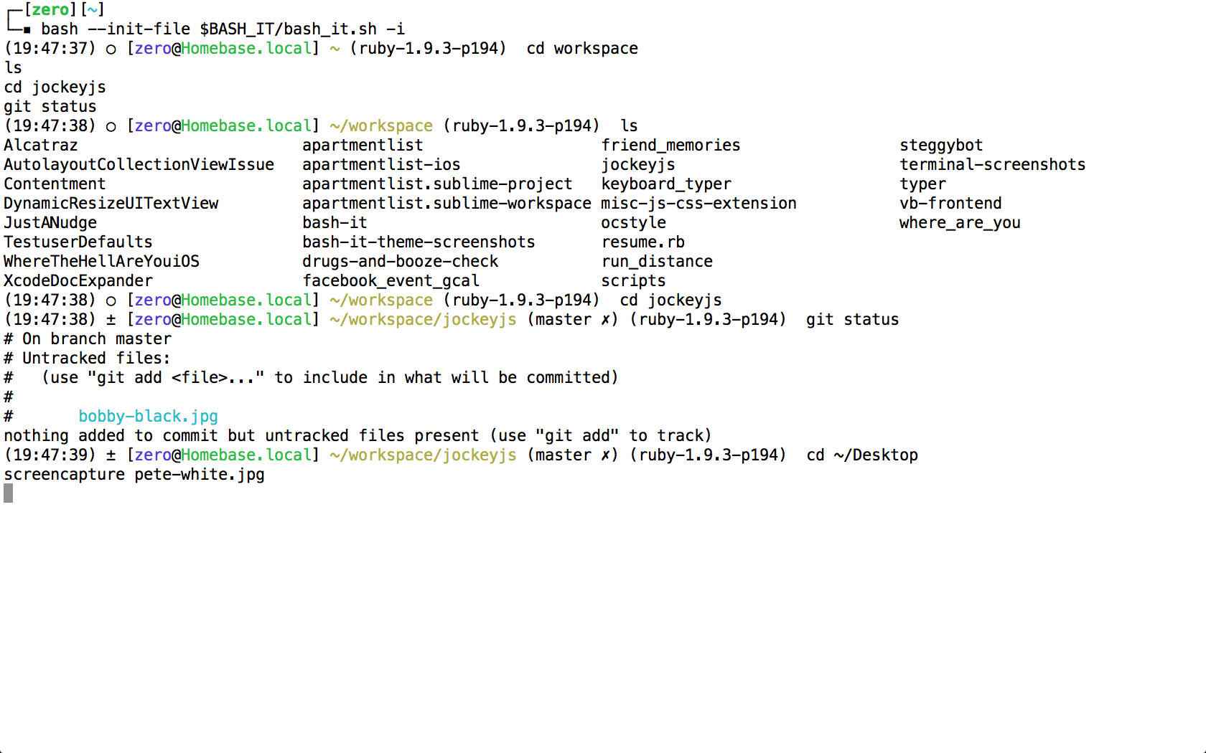Click the bobby-black.jpg untracked file name
This screenshot has height=753, width=1206.
tap(148, 417)
